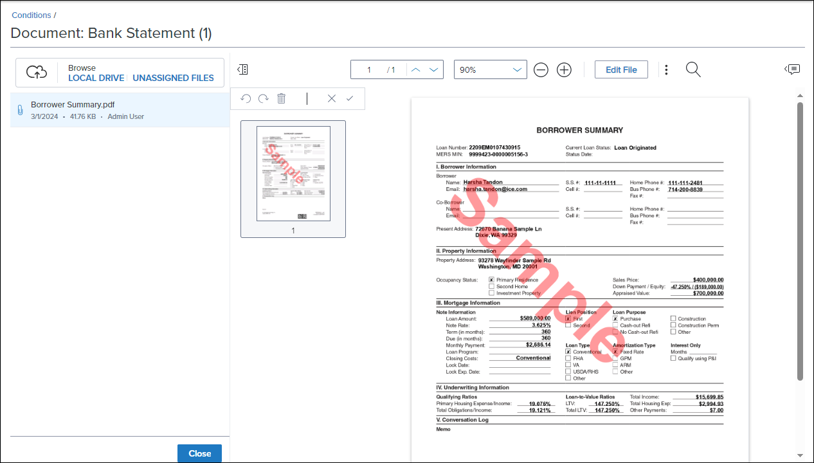
Task: Collapse the thumbnail panel icon
Action: [x=242, y=69]
